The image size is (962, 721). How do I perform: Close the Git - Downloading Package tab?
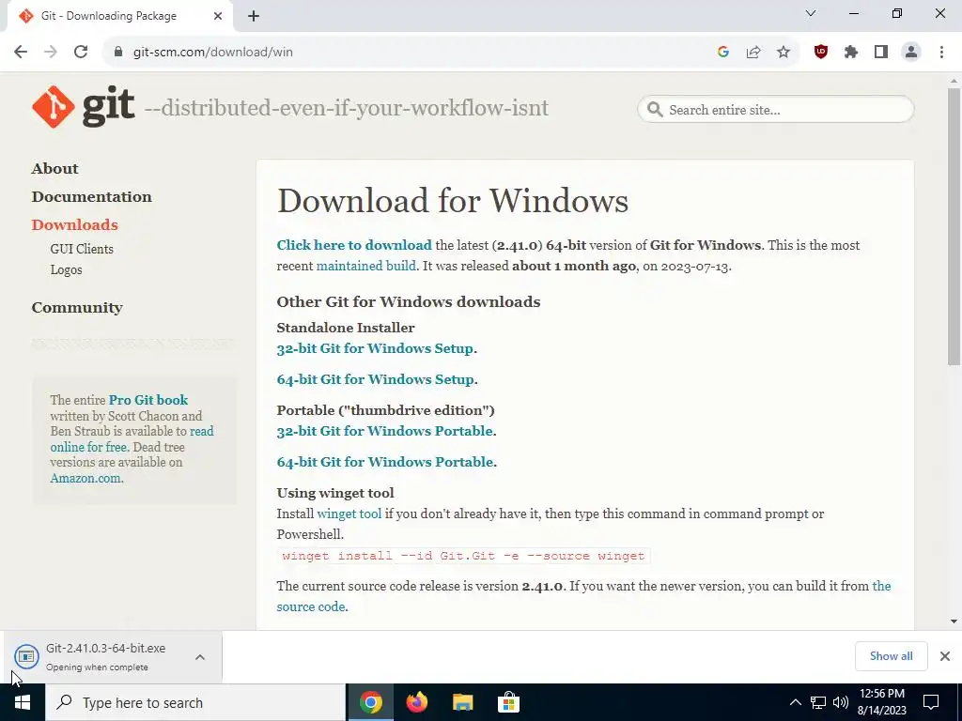point(218,16)
